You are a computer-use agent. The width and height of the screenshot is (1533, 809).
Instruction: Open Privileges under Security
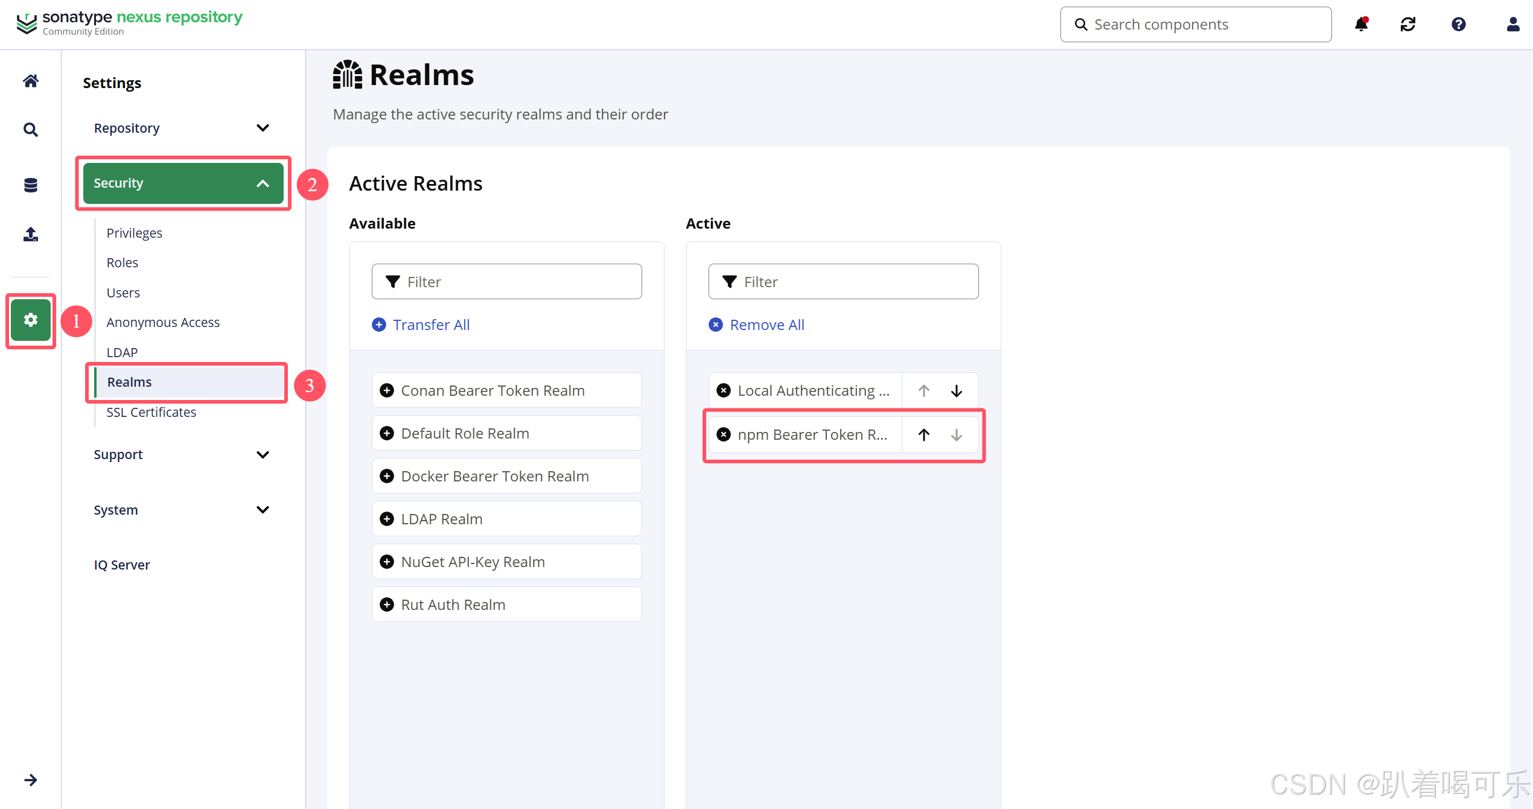(x=134, y=233)
